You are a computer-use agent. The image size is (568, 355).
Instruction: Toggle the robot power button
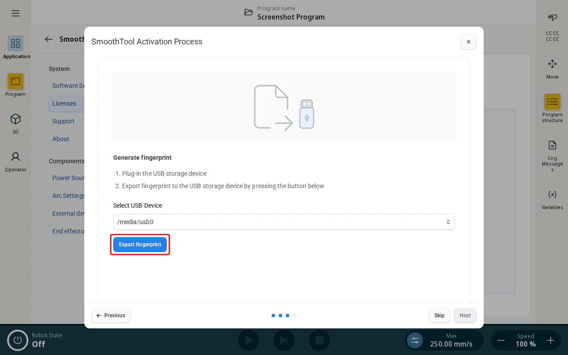[x=18, y=340]
